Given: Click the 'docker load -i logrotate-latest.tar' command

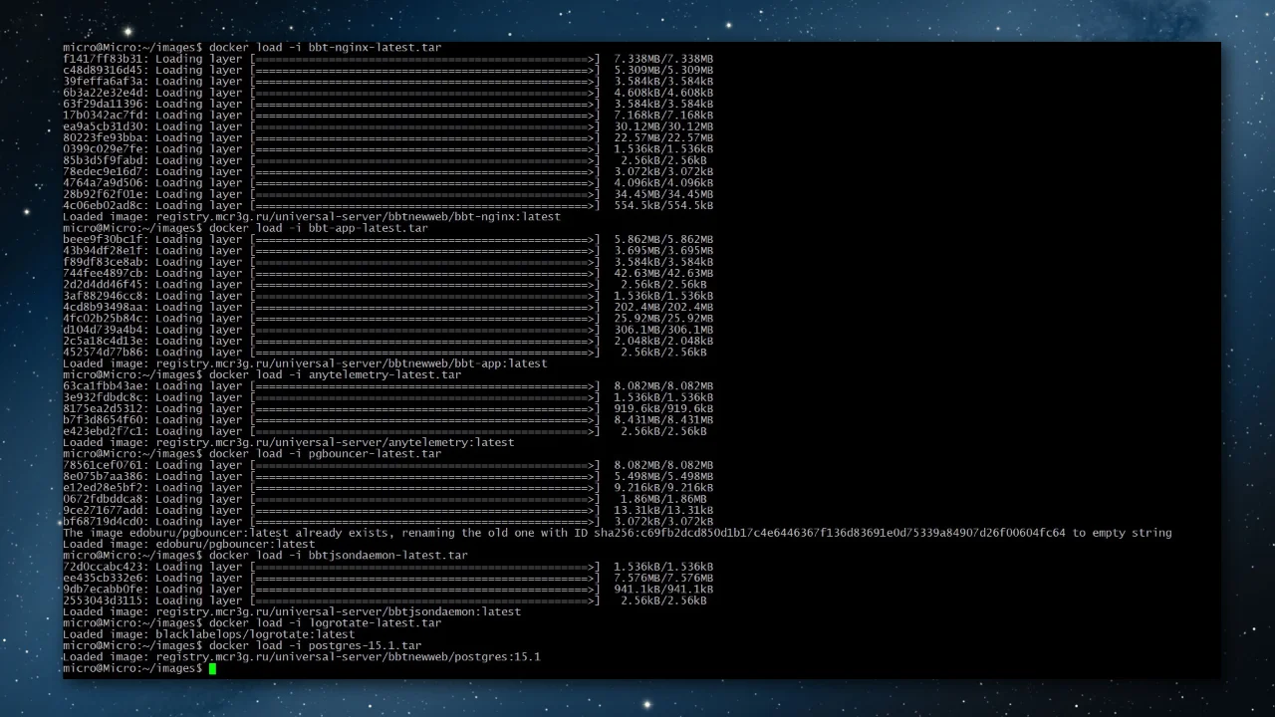Looking at the screenshot, I should tap(325, 622).
